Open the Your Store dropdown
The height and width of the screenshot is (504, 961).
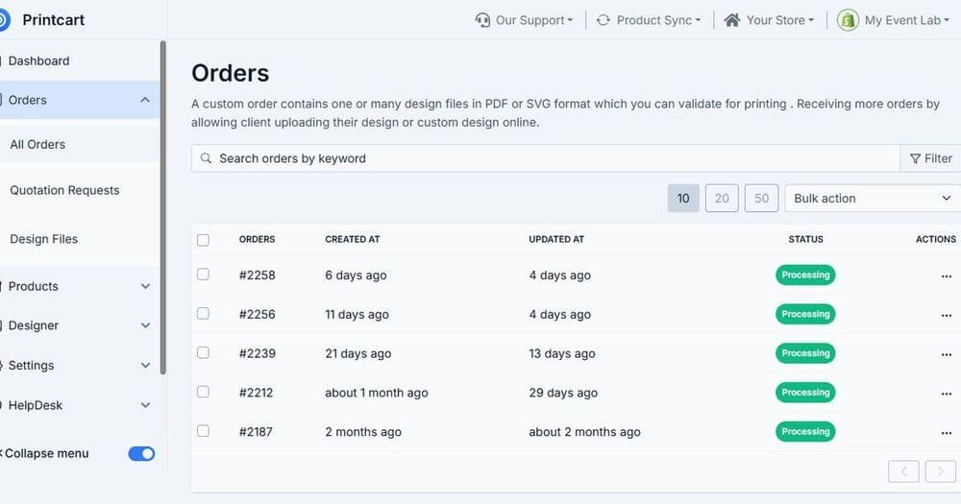coord(769,20)
